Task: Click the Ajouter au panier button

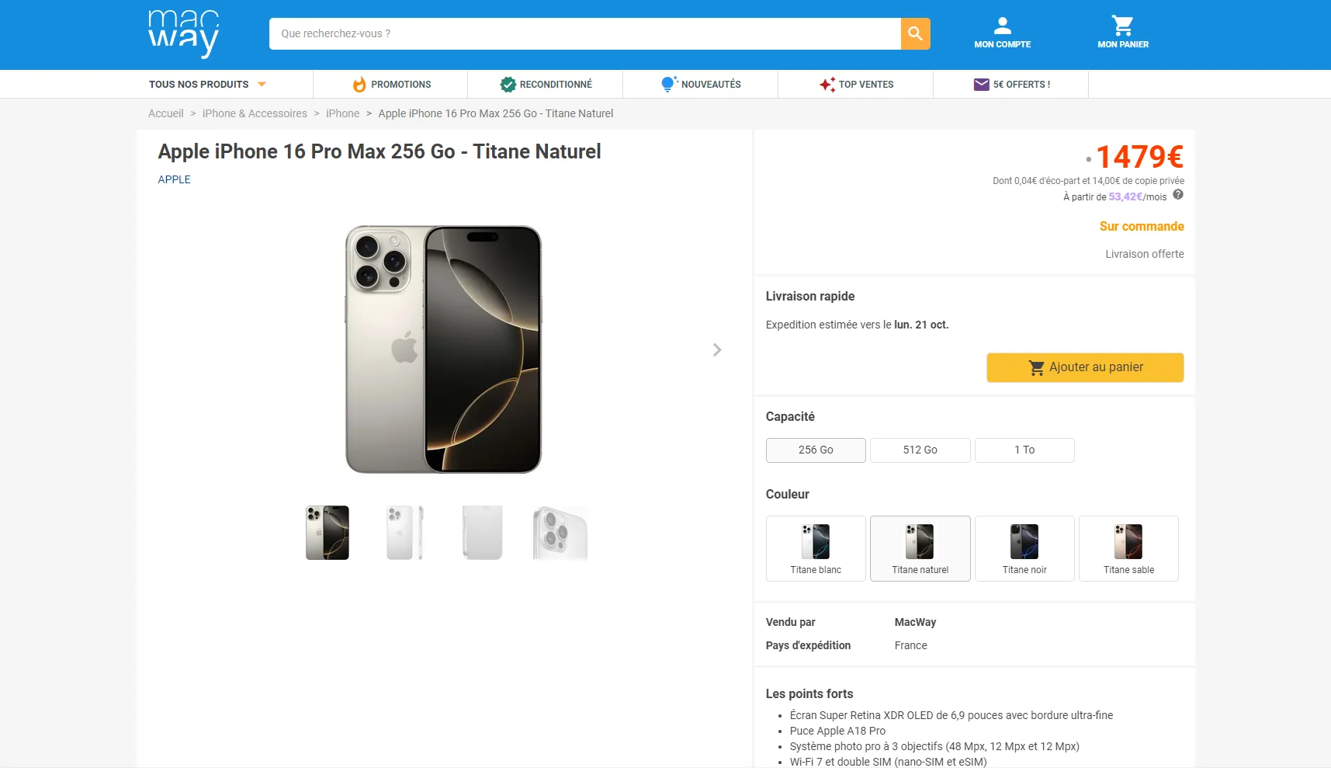Action: click(1085, 367)
